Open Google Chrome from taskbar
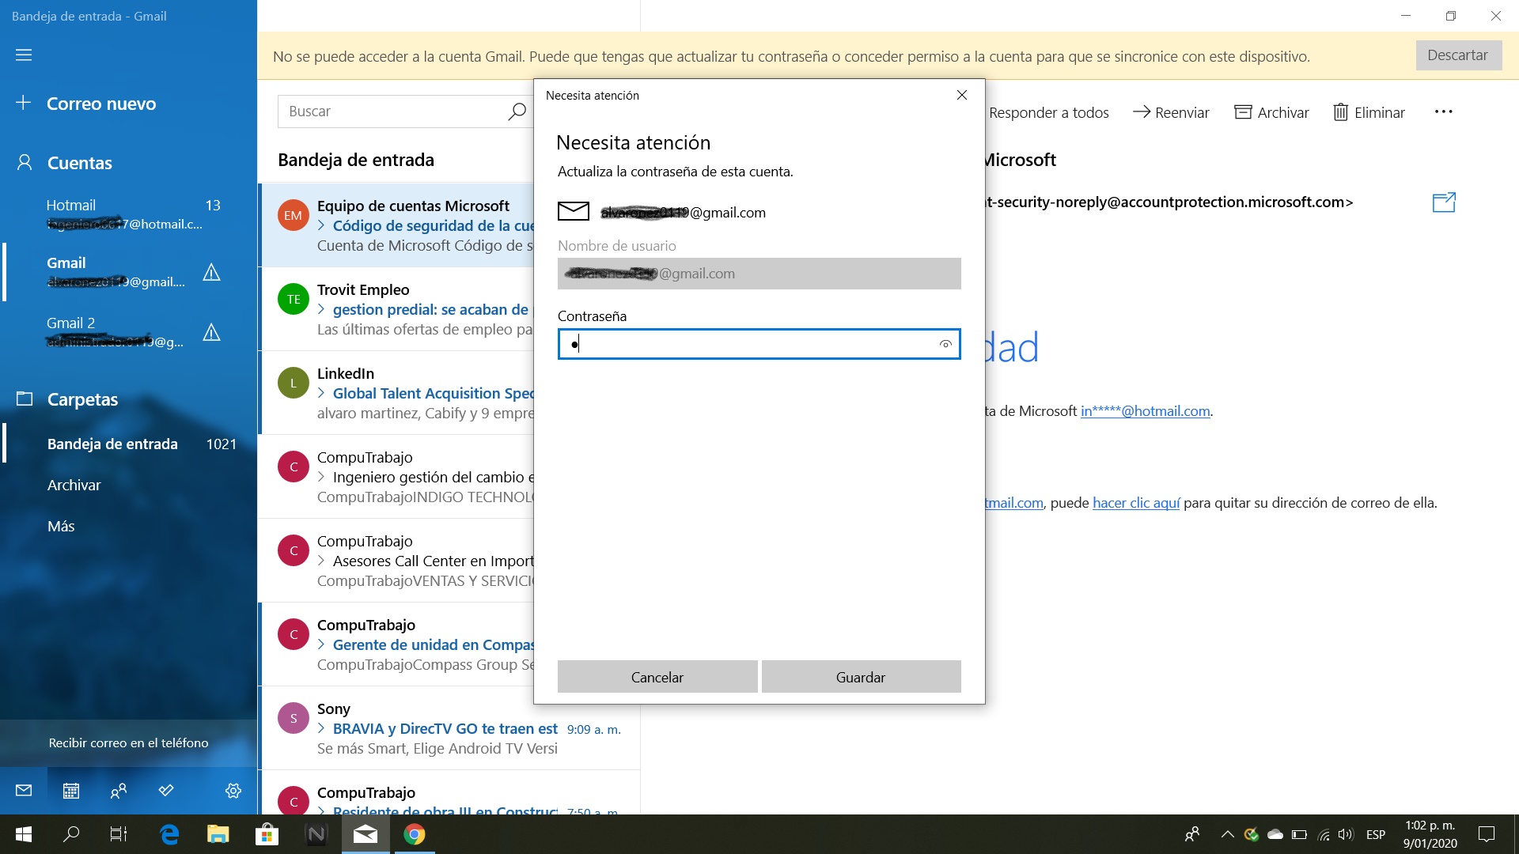Image resolution: width=1519 pixels, height=854 pixels. pyautogui.click(x=415, y=834)
